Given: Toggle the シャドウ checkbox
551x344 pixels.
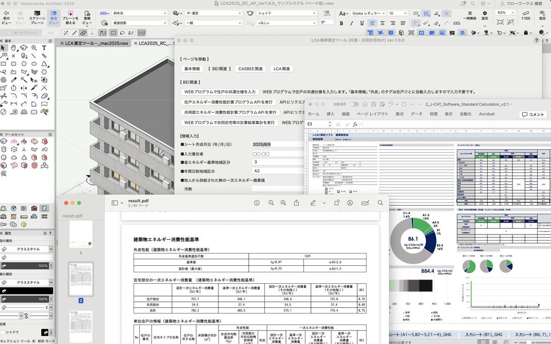Looking at the screenshot, I should 3,332.
